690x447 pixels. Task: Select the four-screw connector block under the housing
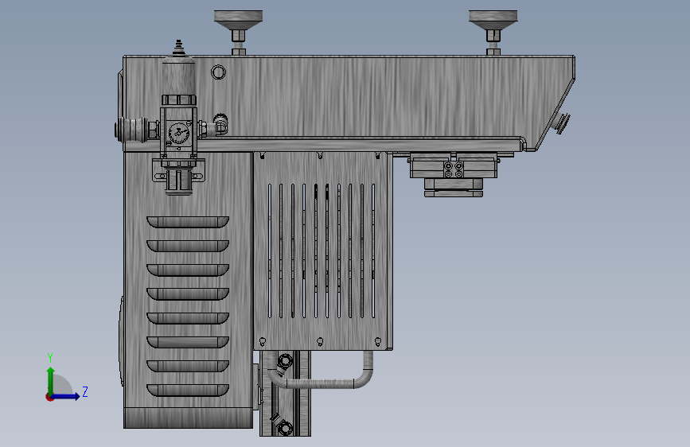click(x=454, y=170)
